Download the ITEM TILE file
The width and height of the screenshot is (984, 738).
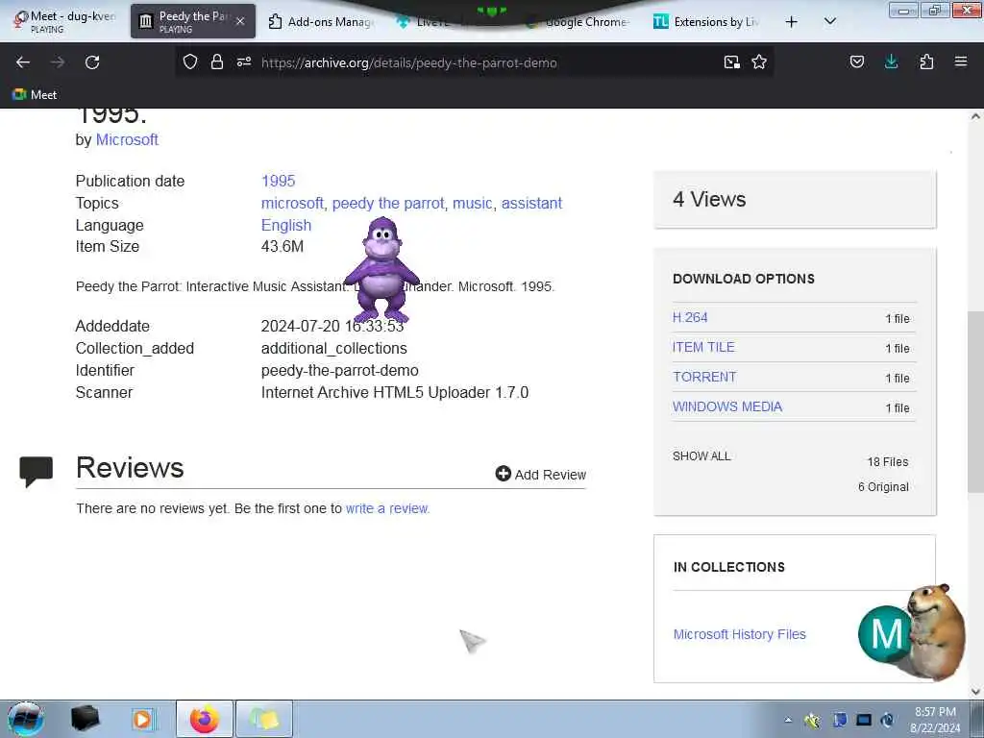click(x=703, y=347)
